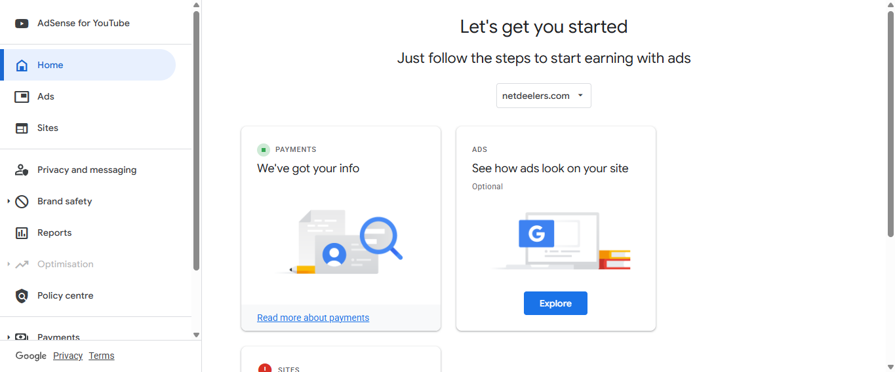This screenshot has width=895, height=372.
Task: Open Read more about payments link
Action: pos(313,318)
